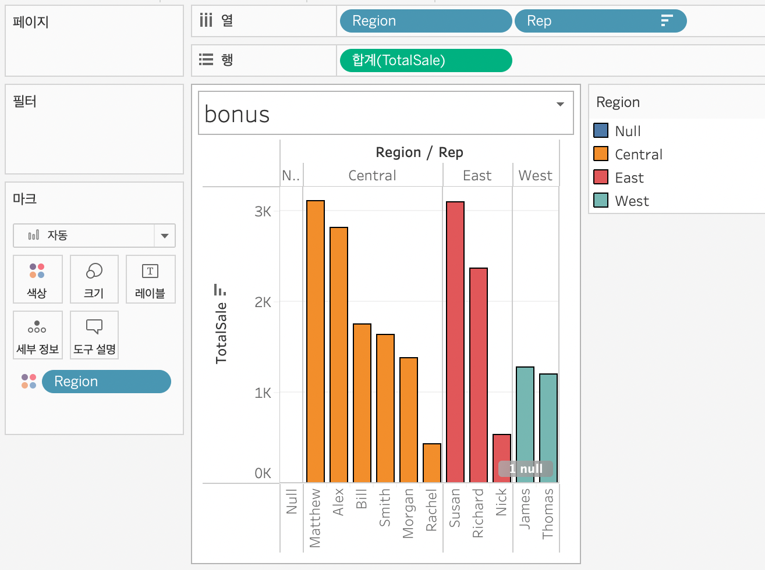Click the sort icon on the Rep pill

click(667, 21)
